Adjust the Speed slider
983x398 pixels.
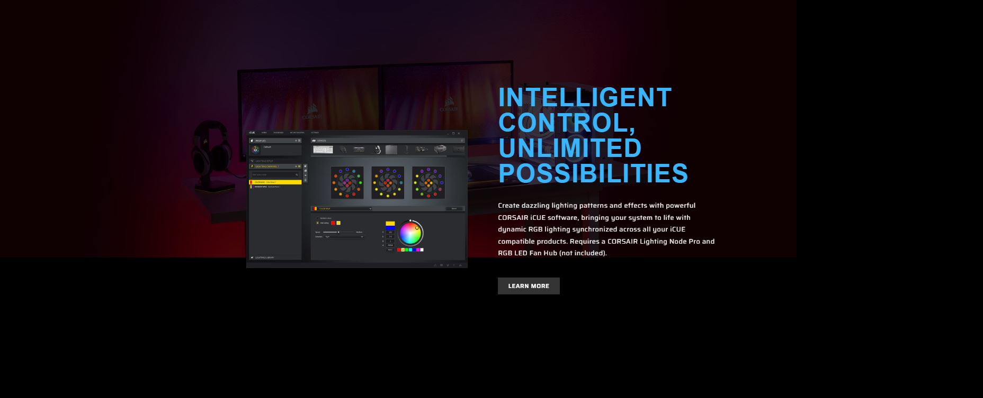pos(338,232)
